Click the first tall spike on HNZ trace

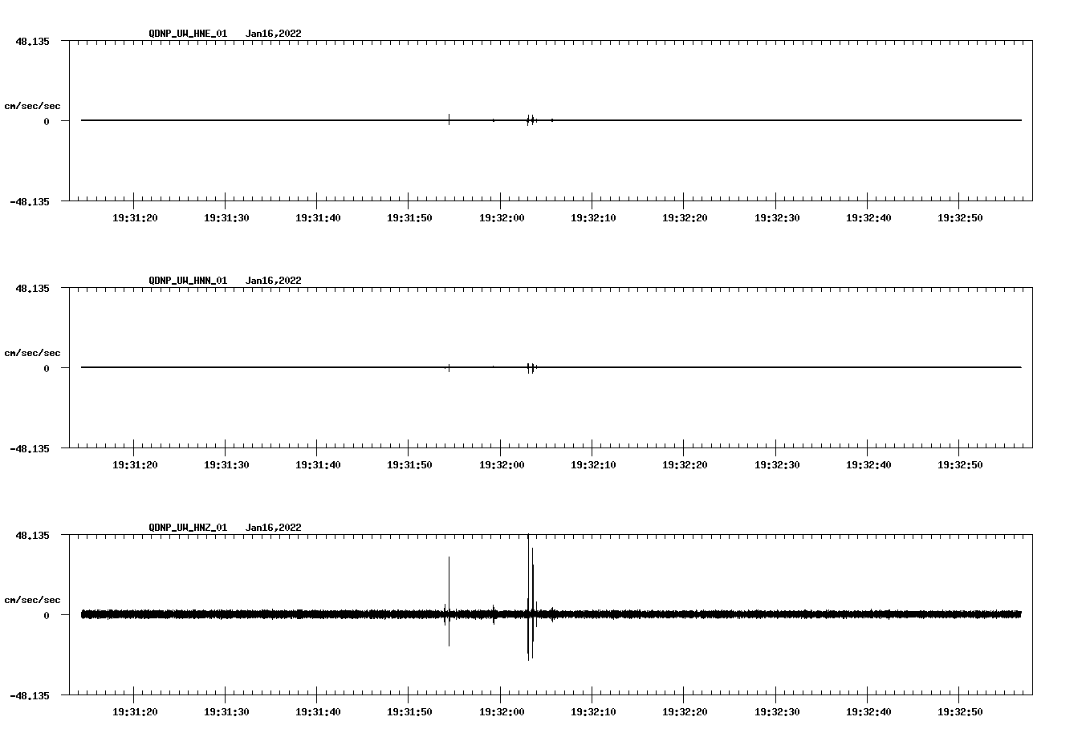point(449,601)
